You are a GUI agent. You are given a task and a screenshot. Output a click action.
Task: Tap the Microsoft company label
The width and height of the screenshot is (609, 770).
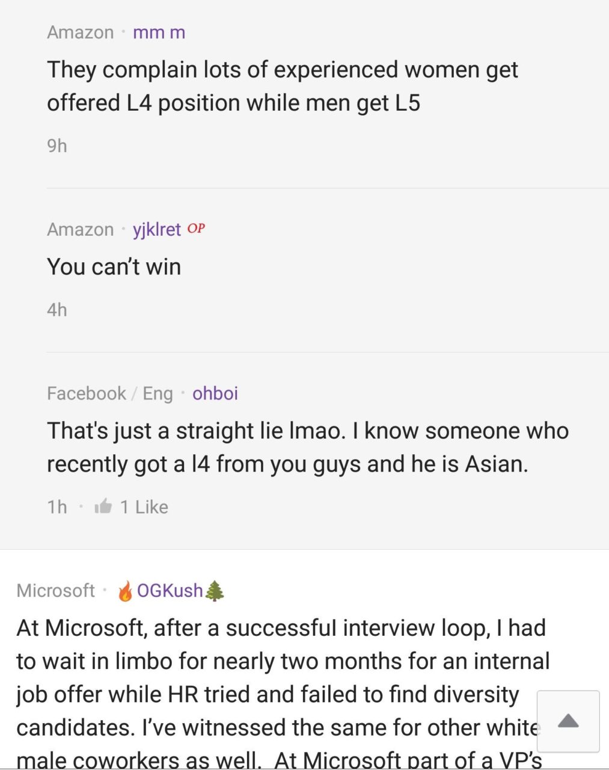pos(56,591)
